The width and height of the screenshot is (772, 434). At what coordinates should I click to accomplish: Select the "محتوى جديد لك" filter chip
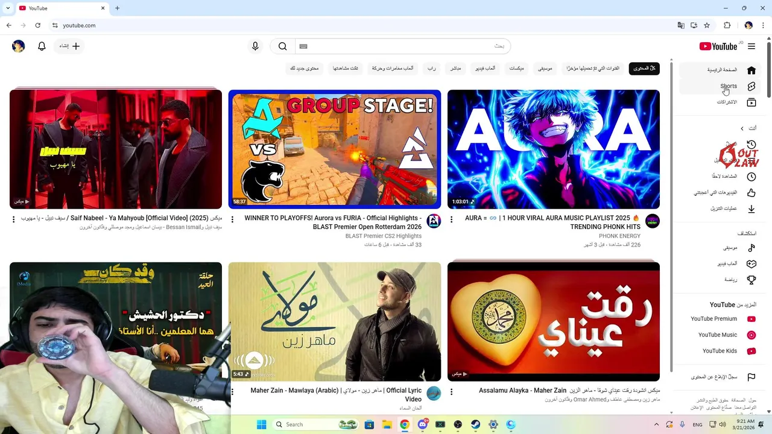click(x=304, y=69)
